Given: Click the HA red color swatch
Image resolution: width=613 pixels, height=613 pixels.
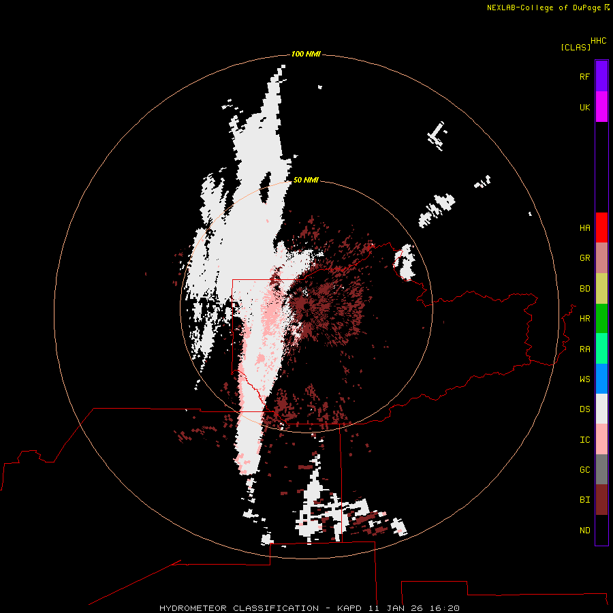Looking at the screenshot, I should (x=601, y=227).
